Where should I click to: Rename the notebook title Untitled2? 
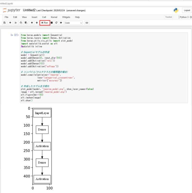coord(29,10)
